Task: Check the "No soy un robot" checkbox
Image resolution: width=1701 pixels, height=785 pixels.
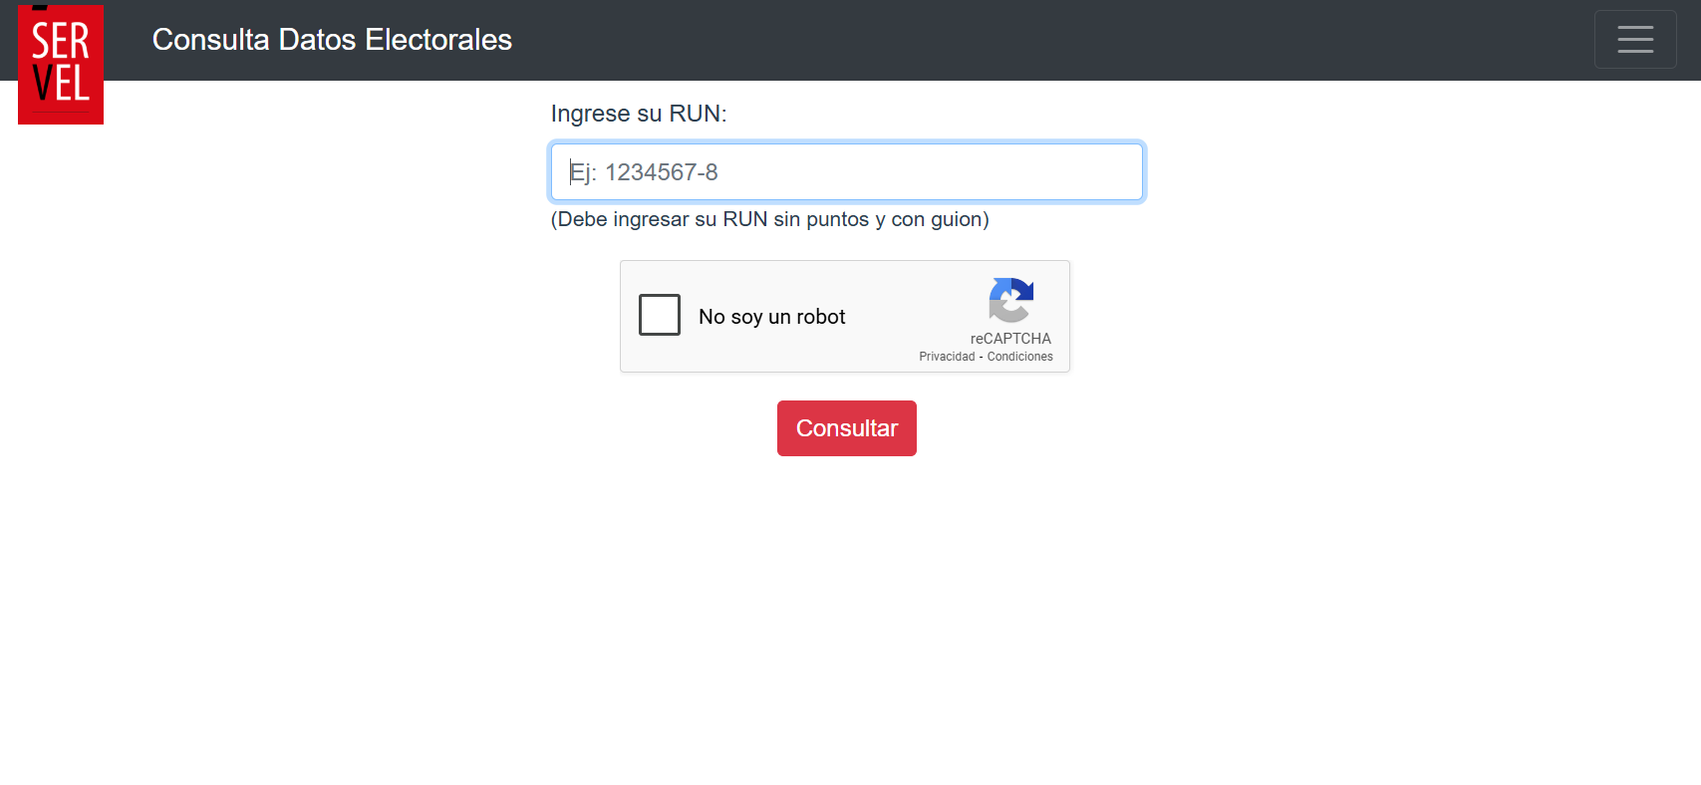Action: coord(660,315)
